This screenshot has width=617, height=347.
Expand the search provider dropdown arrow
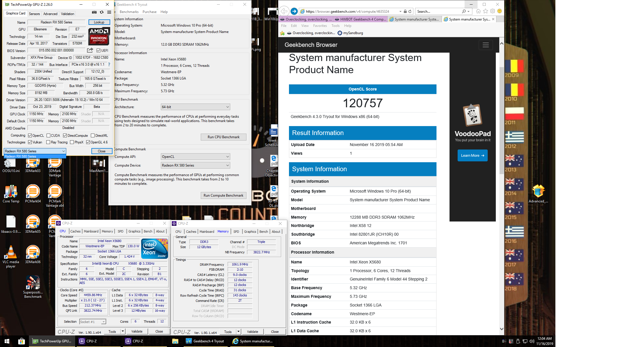468,12
